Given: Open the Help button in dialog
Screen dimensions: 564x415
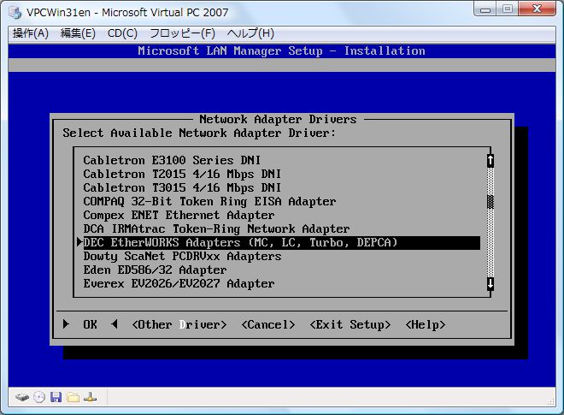Looking at the screenshot, I should coord(426,324).
